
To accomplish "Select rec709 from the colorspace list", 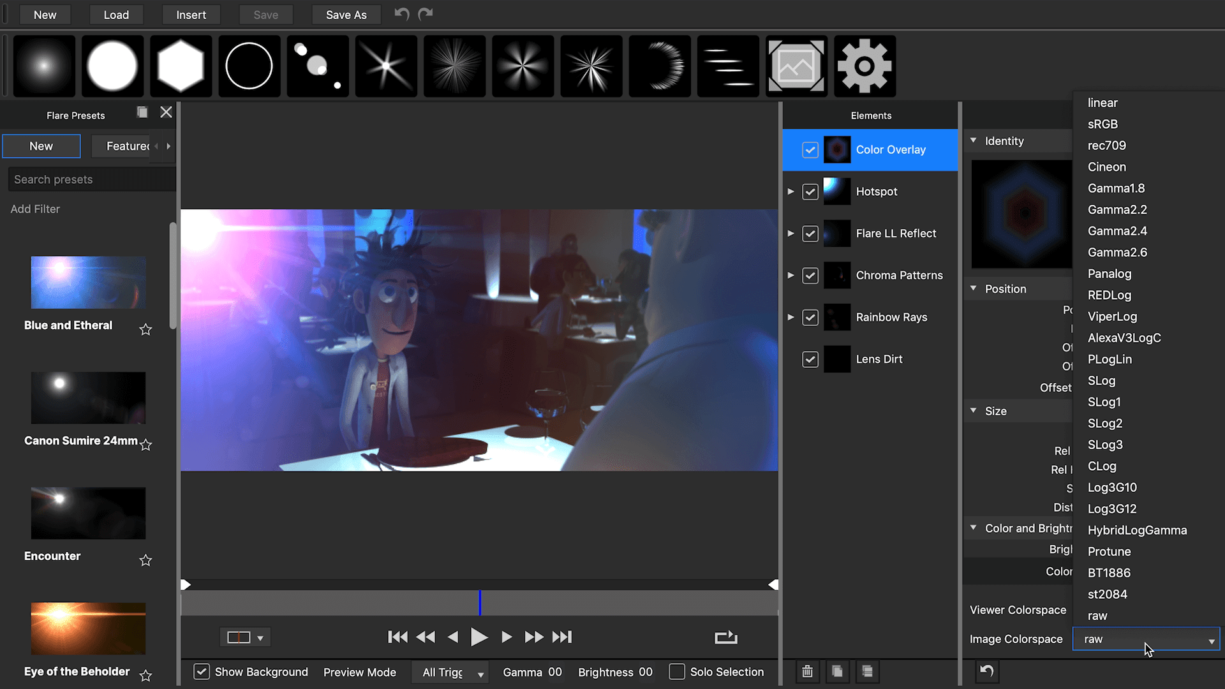I will (1107, 145).
